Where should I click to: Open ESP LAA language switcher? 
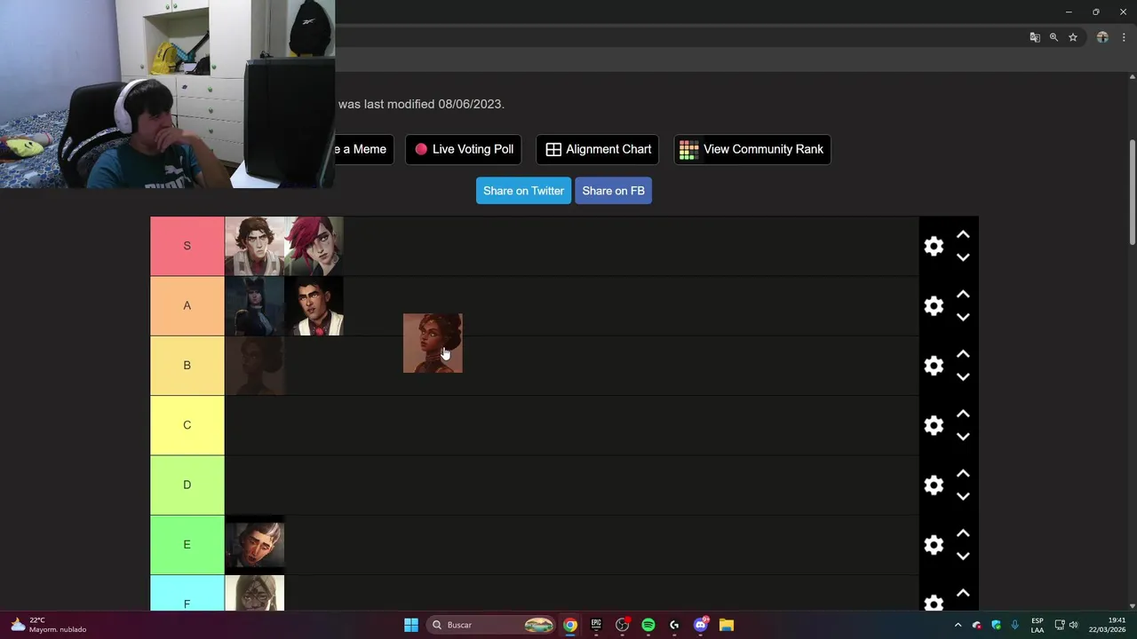(1038, 625)
